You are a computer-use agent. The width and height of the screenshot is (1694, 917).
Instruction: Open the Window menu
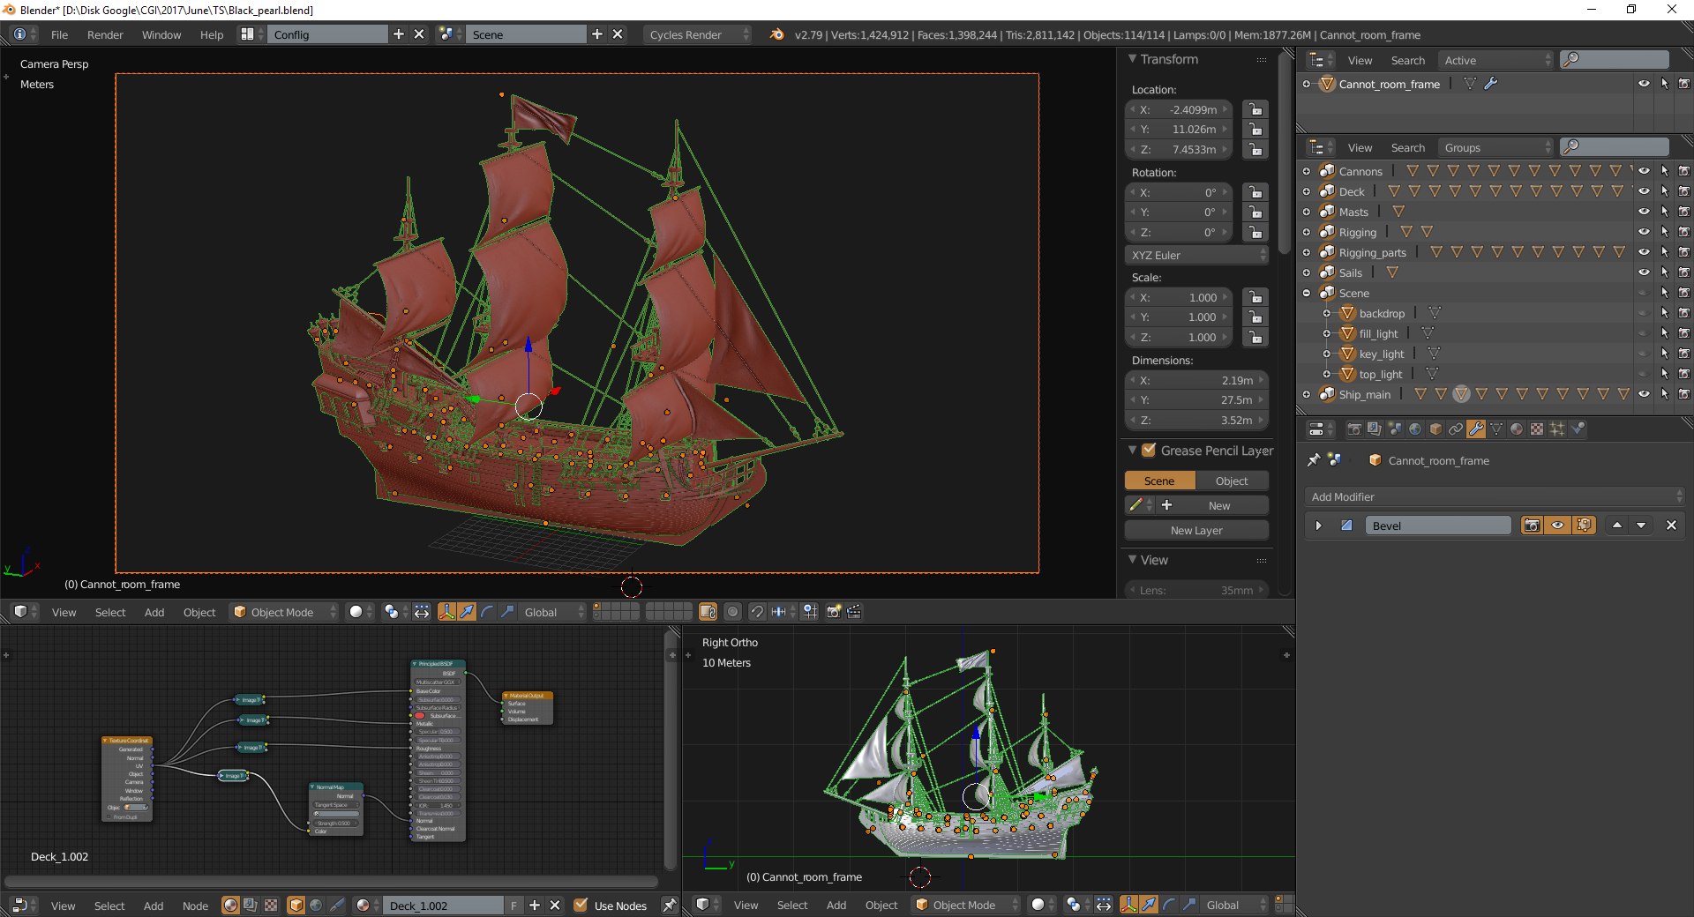tap(161, 34)
